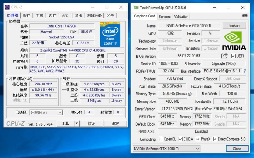Click the 112.1 GB/s bandwidth value
Viewport: 254px width, 158px height.
point(229,101)
